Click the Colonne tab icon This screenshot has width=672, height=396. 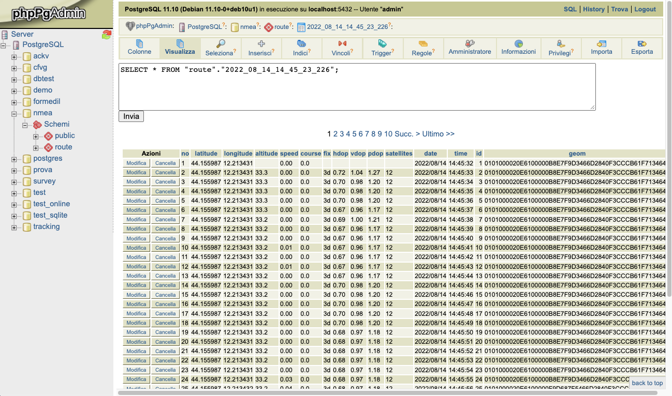coord(139,43)
